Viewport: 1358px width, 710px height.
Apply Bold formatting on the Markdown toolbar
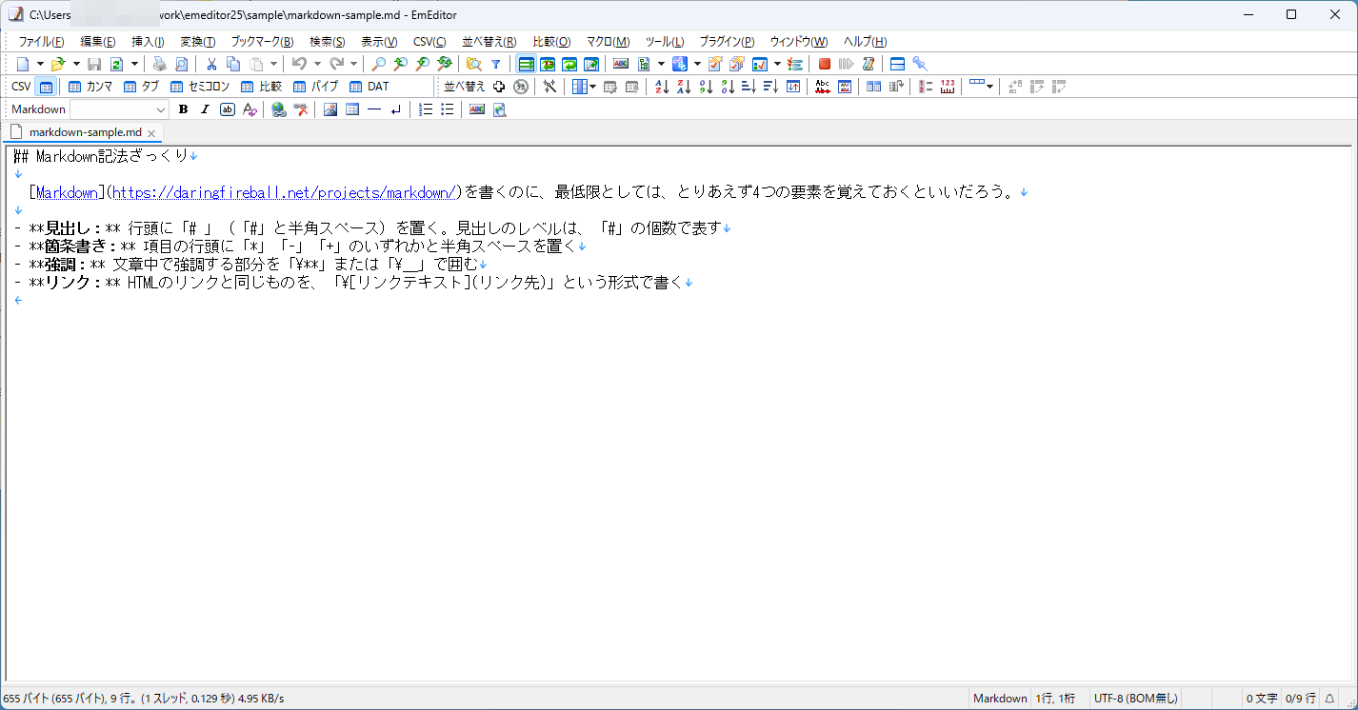click(183, 108)
